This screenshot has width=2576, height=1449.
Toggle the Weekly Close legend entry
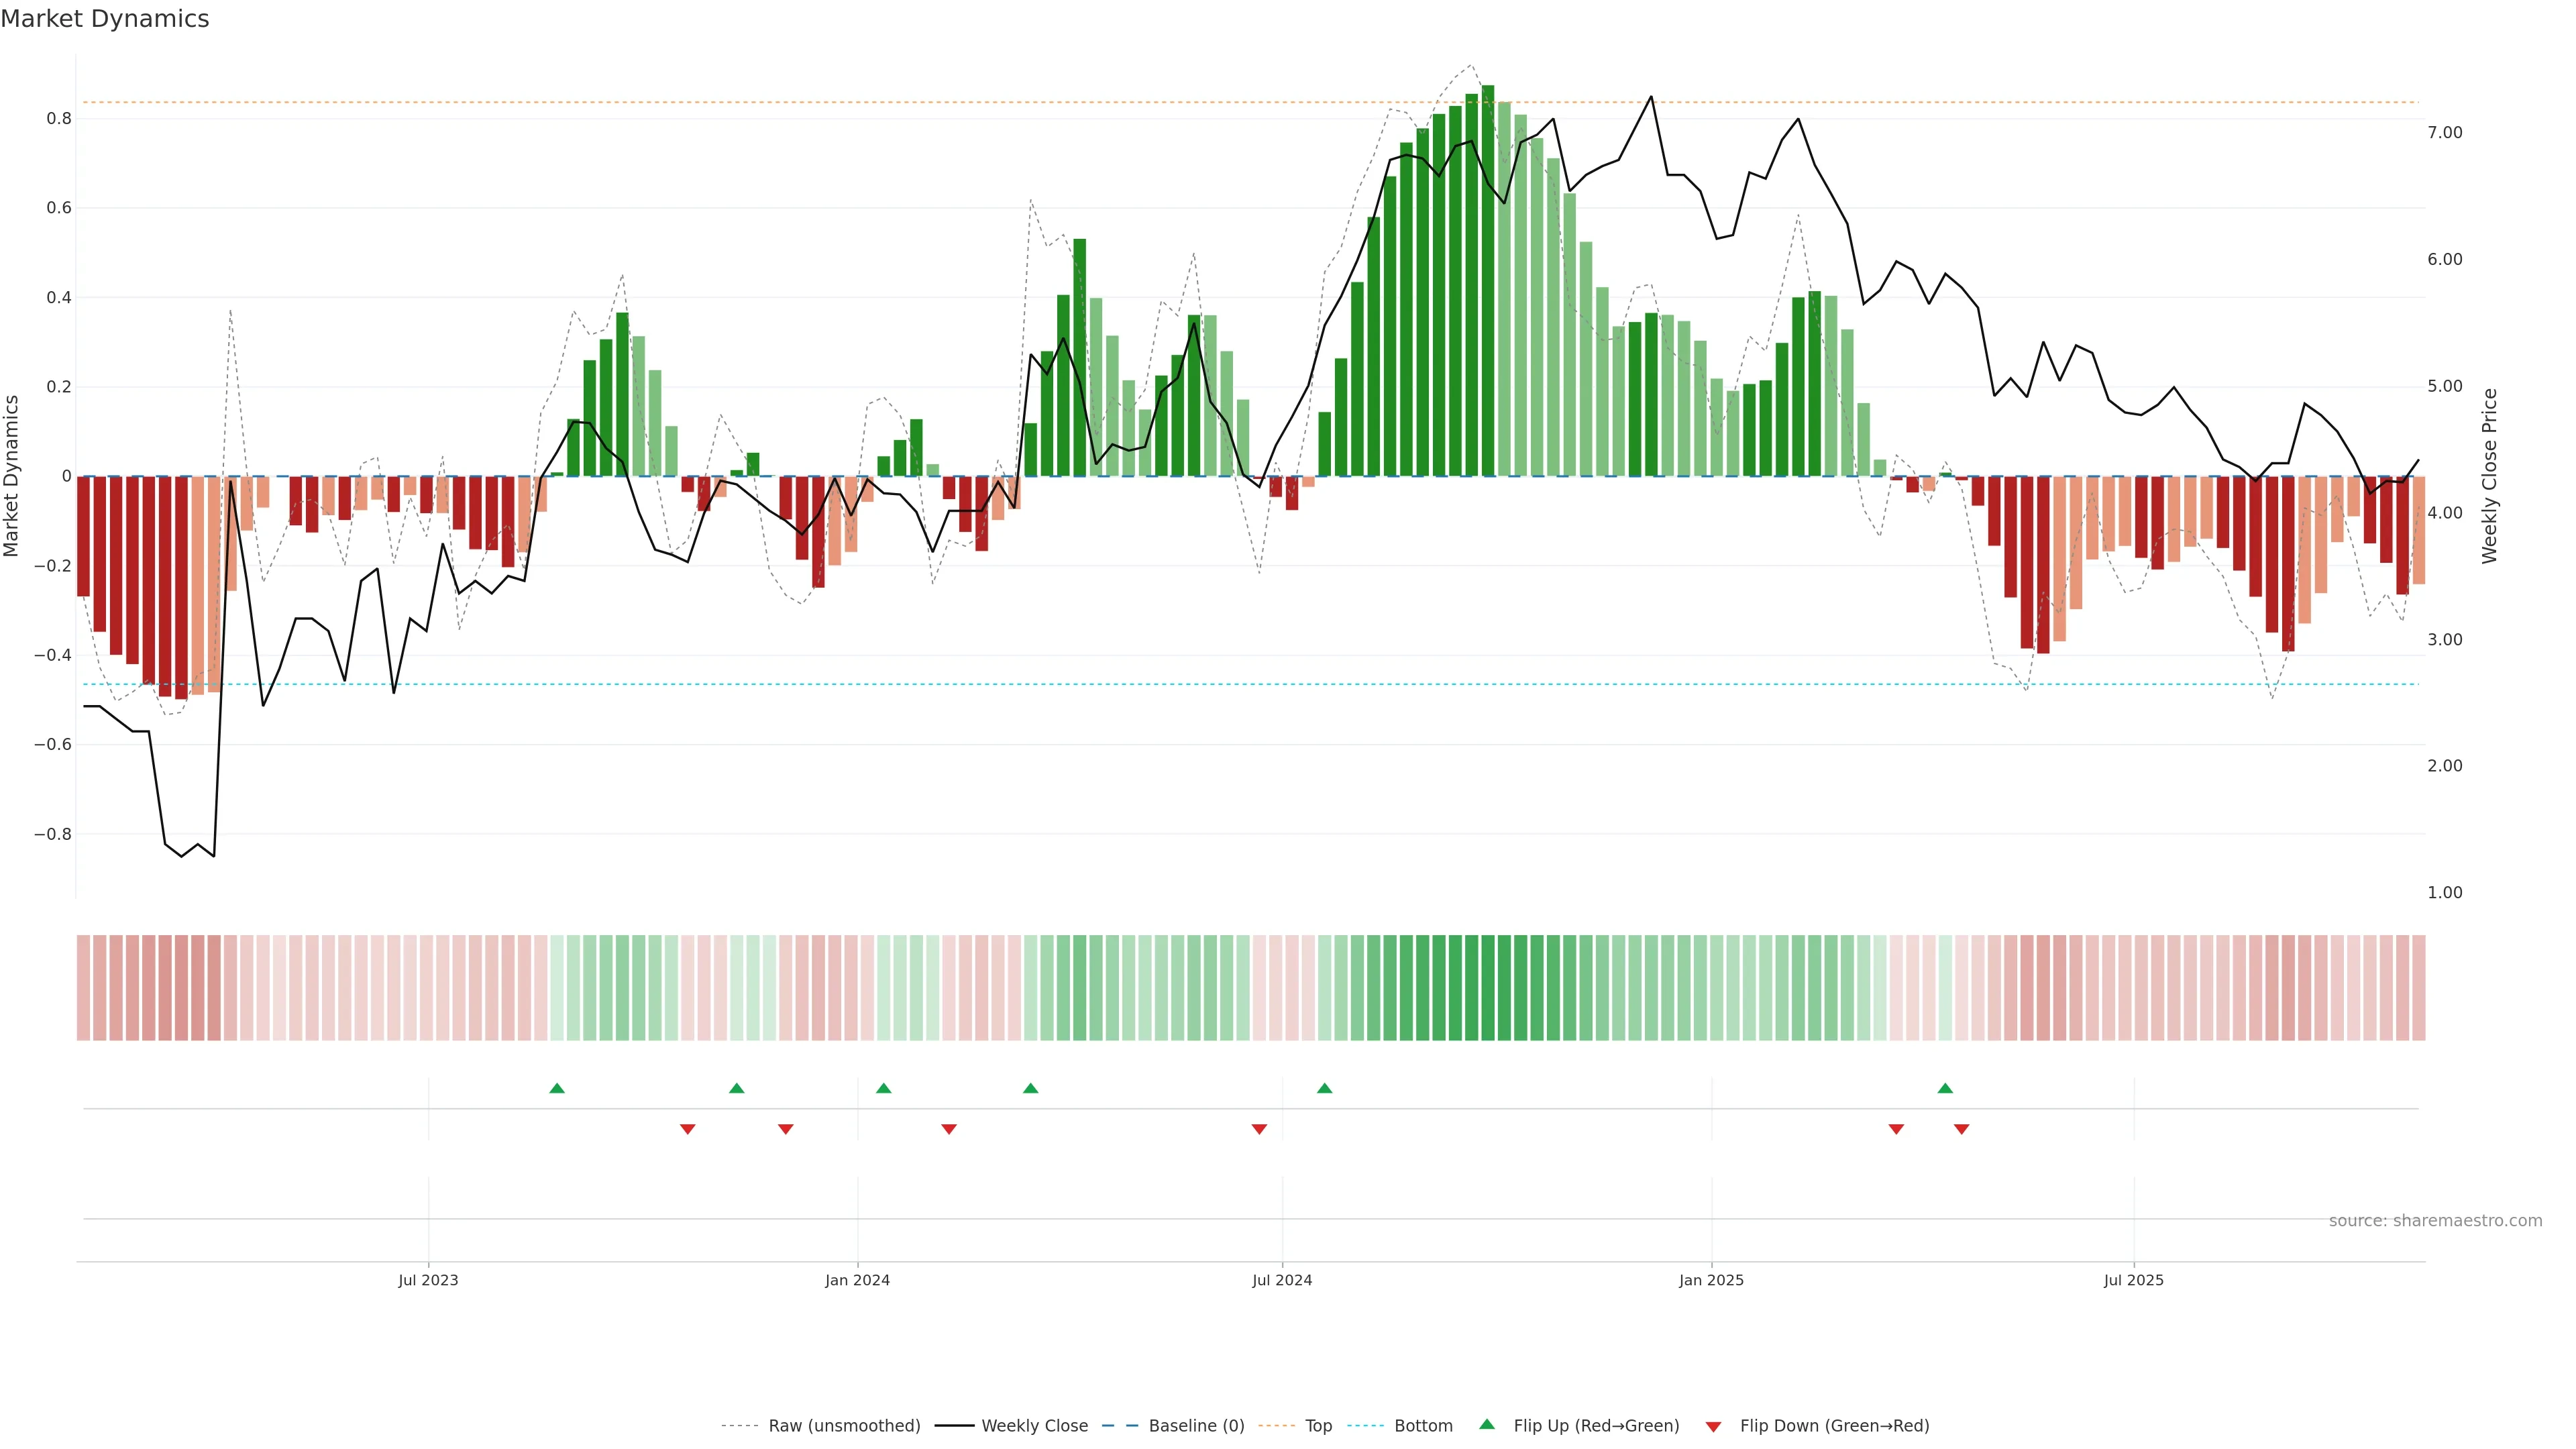click(x=1034, y=1426)
